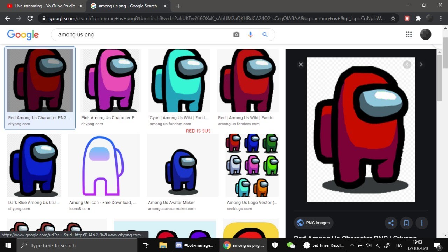Open clock showing 19:03 12/10/2020
448x252 pixels.
pos(417,245)
